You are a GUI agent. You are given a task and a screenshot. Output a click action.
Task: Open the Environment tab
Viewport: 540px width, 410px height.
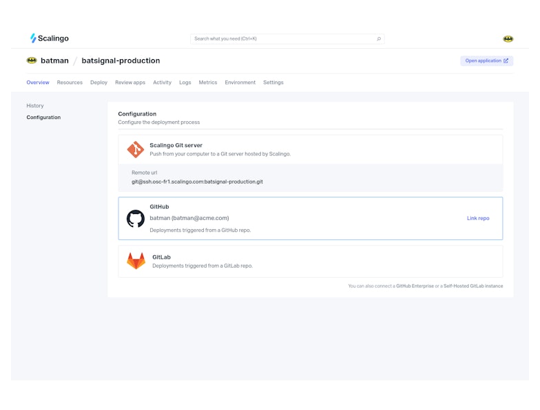[240, 83]
